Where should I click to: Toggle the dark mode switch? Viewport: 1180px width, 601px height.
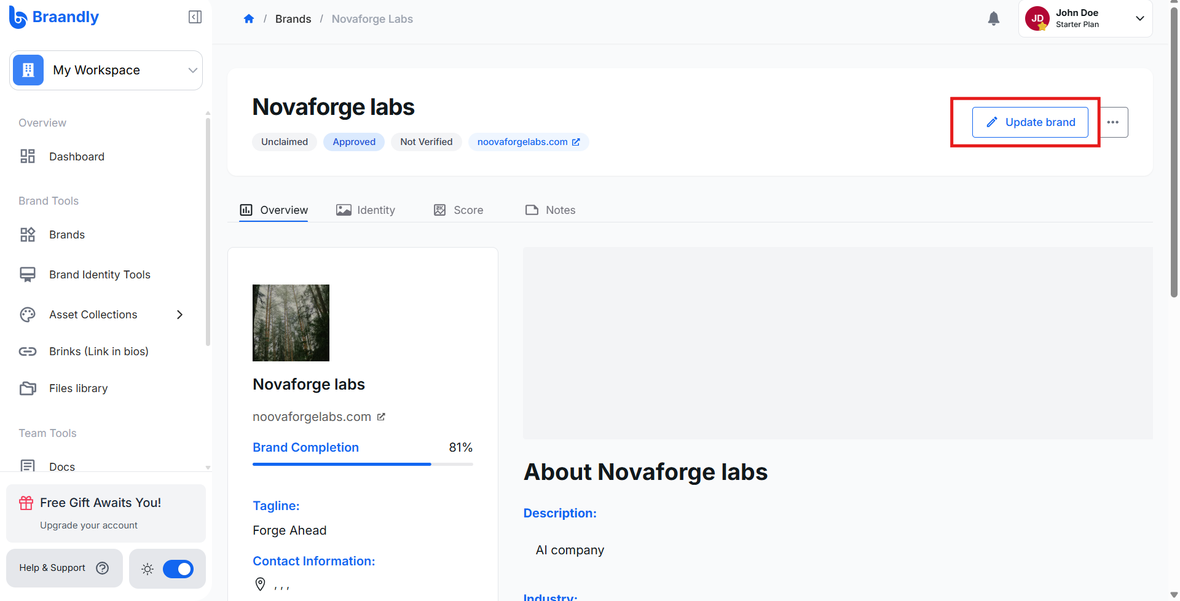click(x=178, y=569)
